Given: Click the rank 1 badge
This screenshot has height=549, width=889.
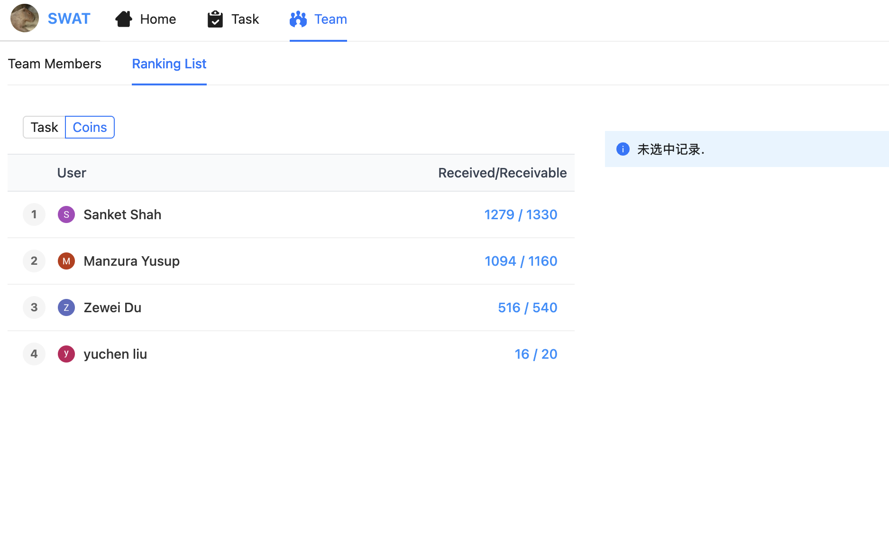Looking at the screenshot, I should point(34,214).
